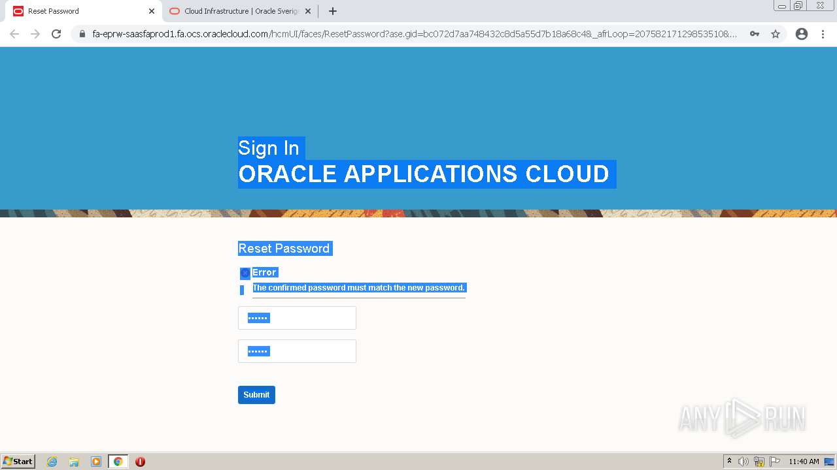Select Chrome in the taskbar

tap(118, 462)
